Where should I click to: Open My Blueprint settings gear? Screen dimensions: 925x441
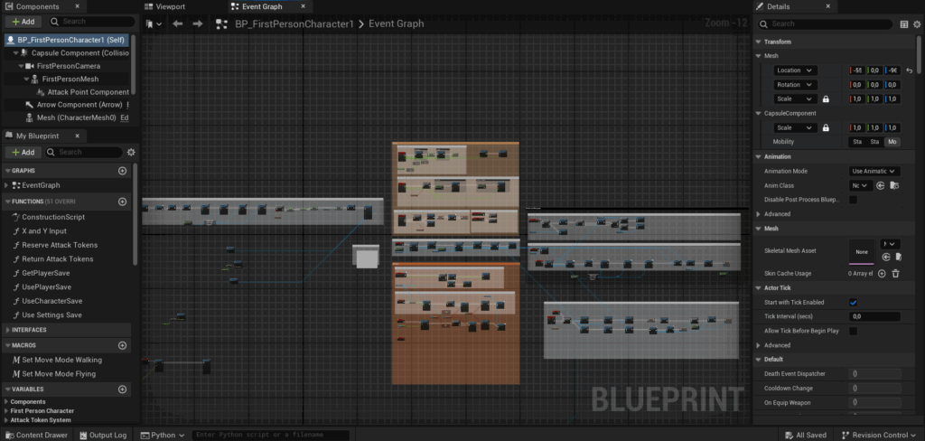tap(131, 153)
